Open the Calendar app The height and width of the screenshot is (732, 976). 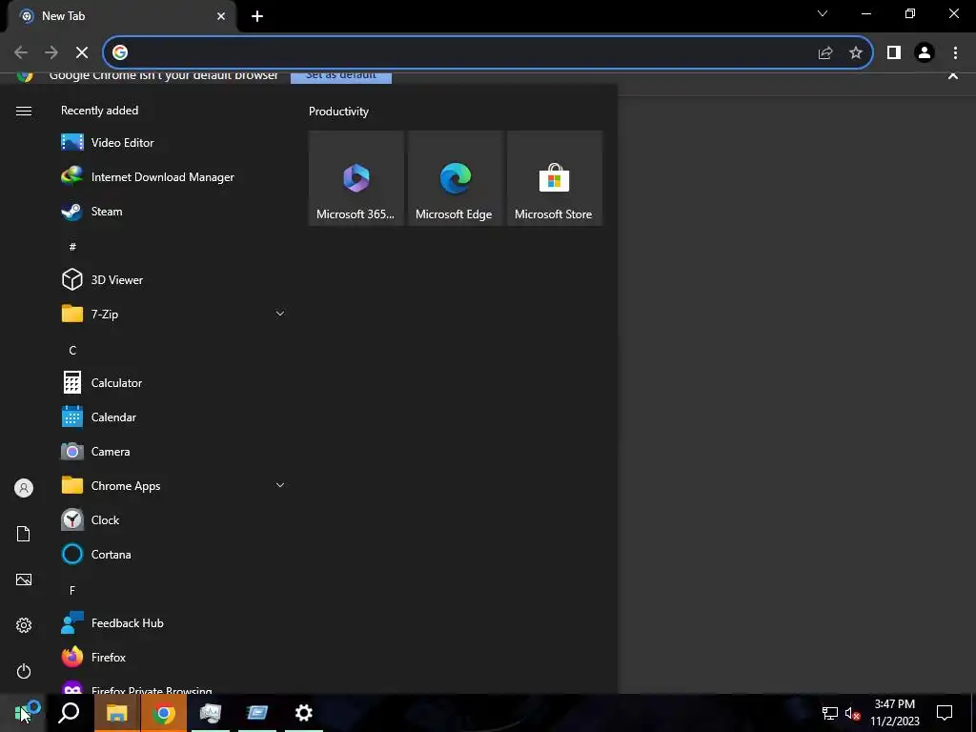point(173,417)
